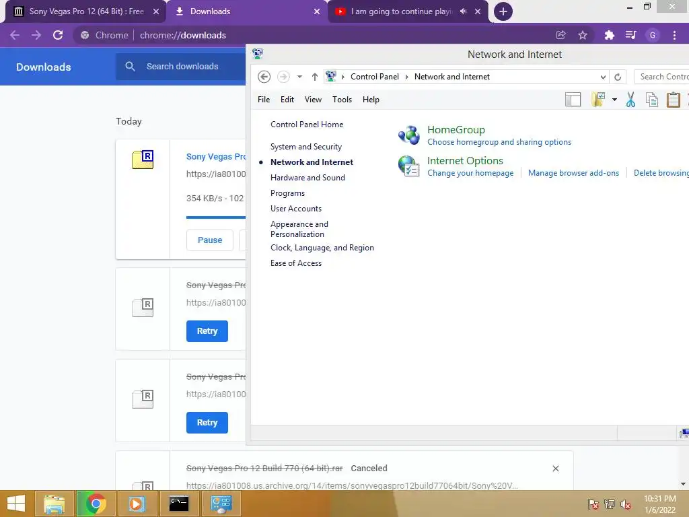The image size is (689, 517).
Task: Open the View menu
Action: point(314,100)
